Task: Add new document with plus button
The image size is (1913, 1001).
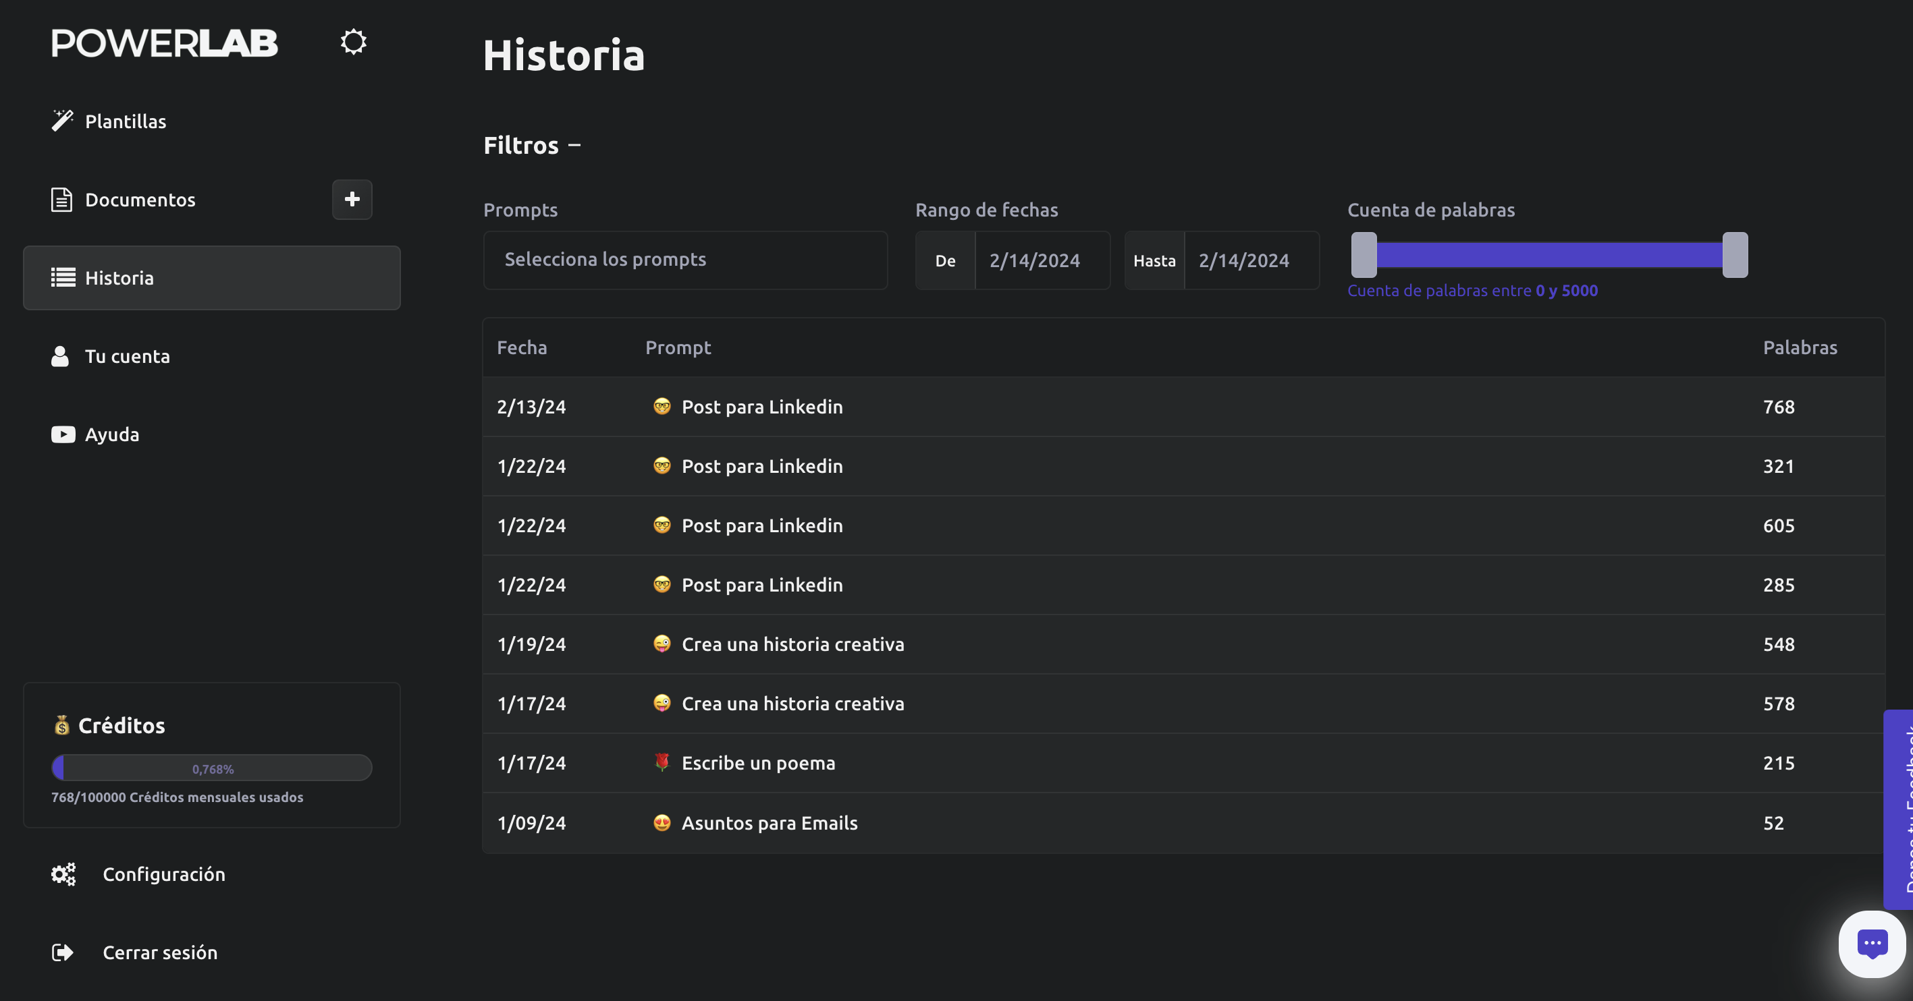Action: (352, 199)
